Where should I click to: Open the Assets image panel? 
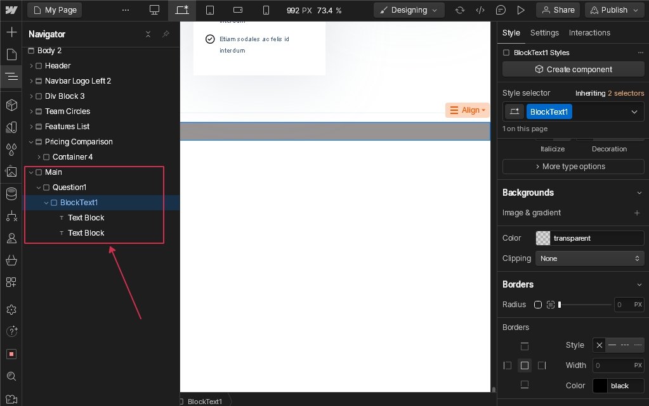tap(11, 172)
